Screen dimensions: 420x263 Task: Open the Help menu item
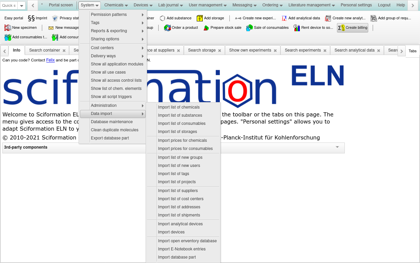(401, 5)
